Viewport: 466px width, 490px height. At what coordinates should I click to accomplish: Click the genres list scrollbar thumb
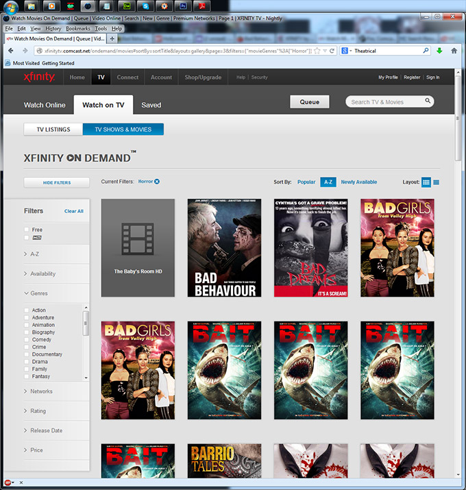(86, 323)
